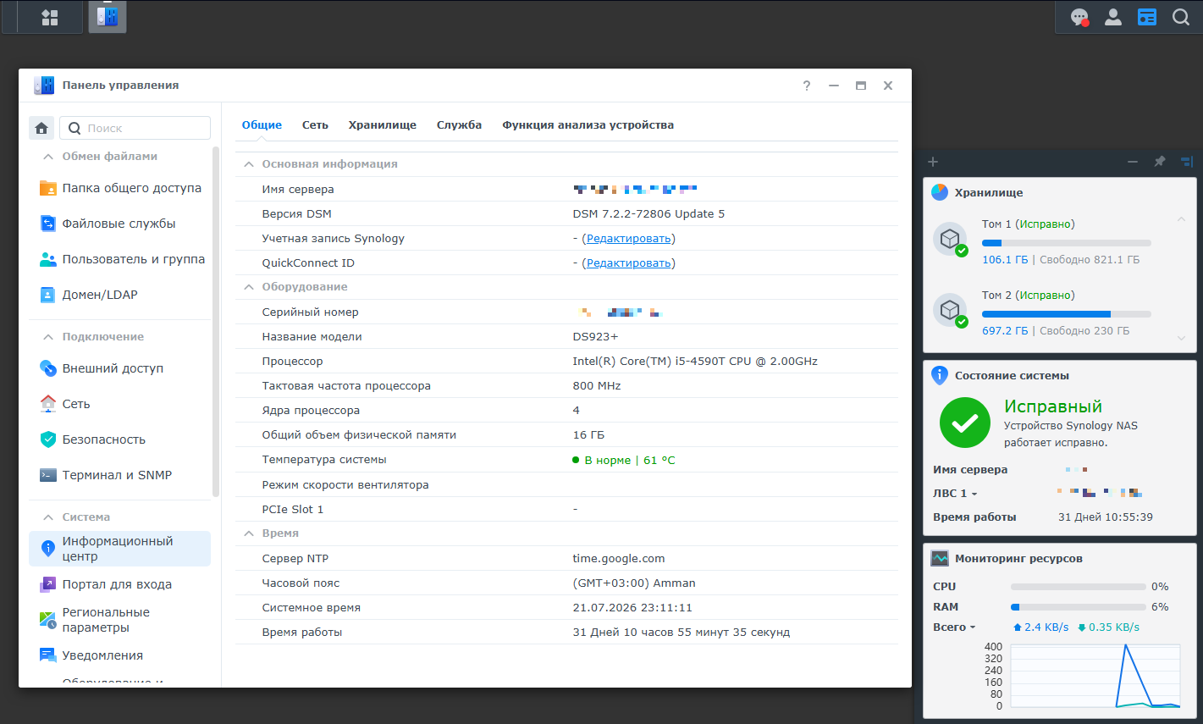
Task: Click the time.google.com NTP value
Action: (619, 559)
